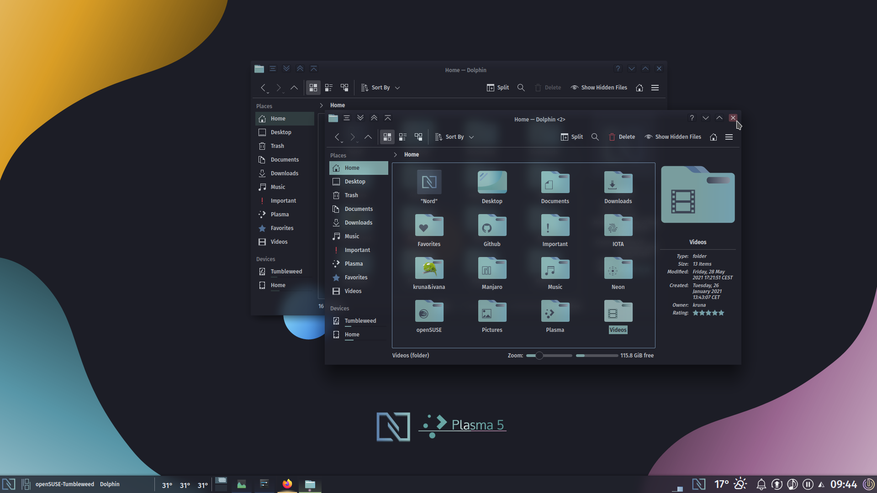Open Sort By dropdown in back window
Image resolution: width=877 pixels, height=493 pixels.
(x=380, y=88)
